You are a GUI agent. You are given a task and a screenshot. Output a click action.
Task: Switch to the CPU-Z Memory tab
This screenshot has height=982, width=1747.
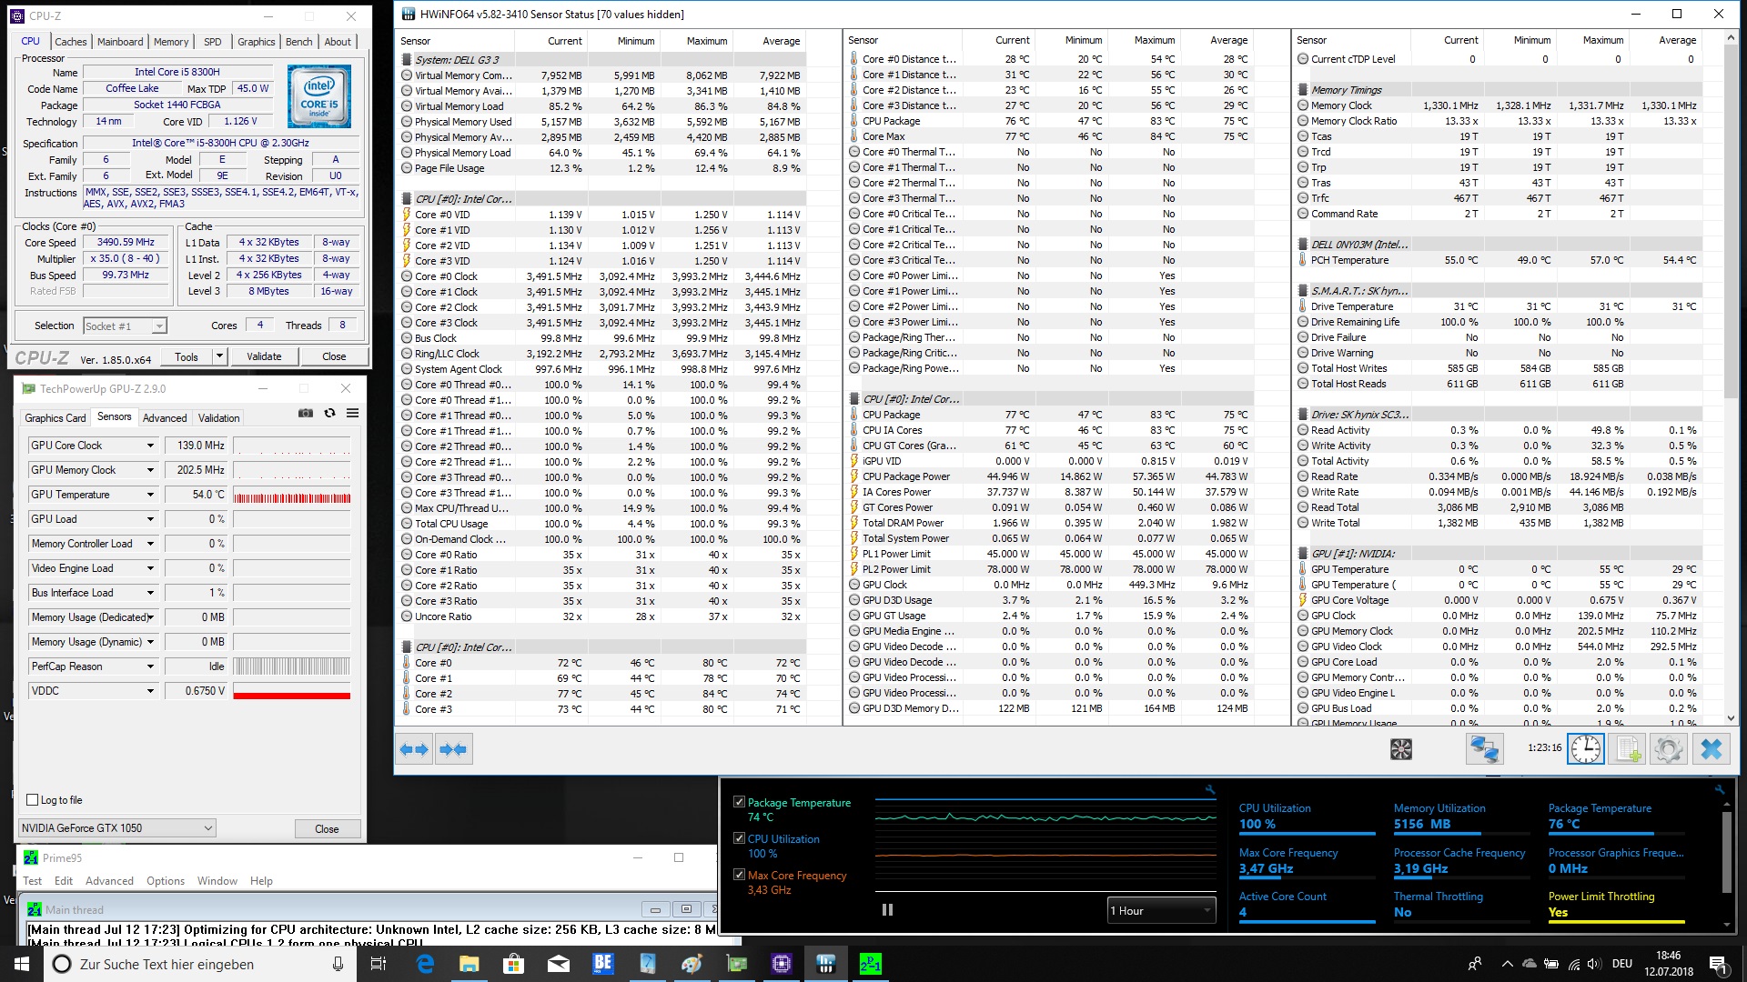(171, 42)
